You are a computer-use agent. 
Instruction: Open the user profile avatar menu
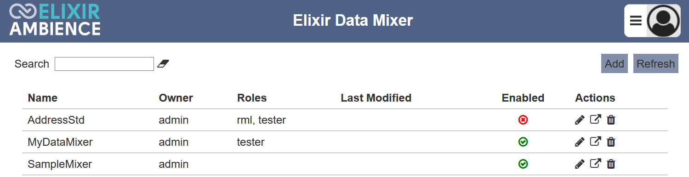pyautogui.click(x=663, y=21)
